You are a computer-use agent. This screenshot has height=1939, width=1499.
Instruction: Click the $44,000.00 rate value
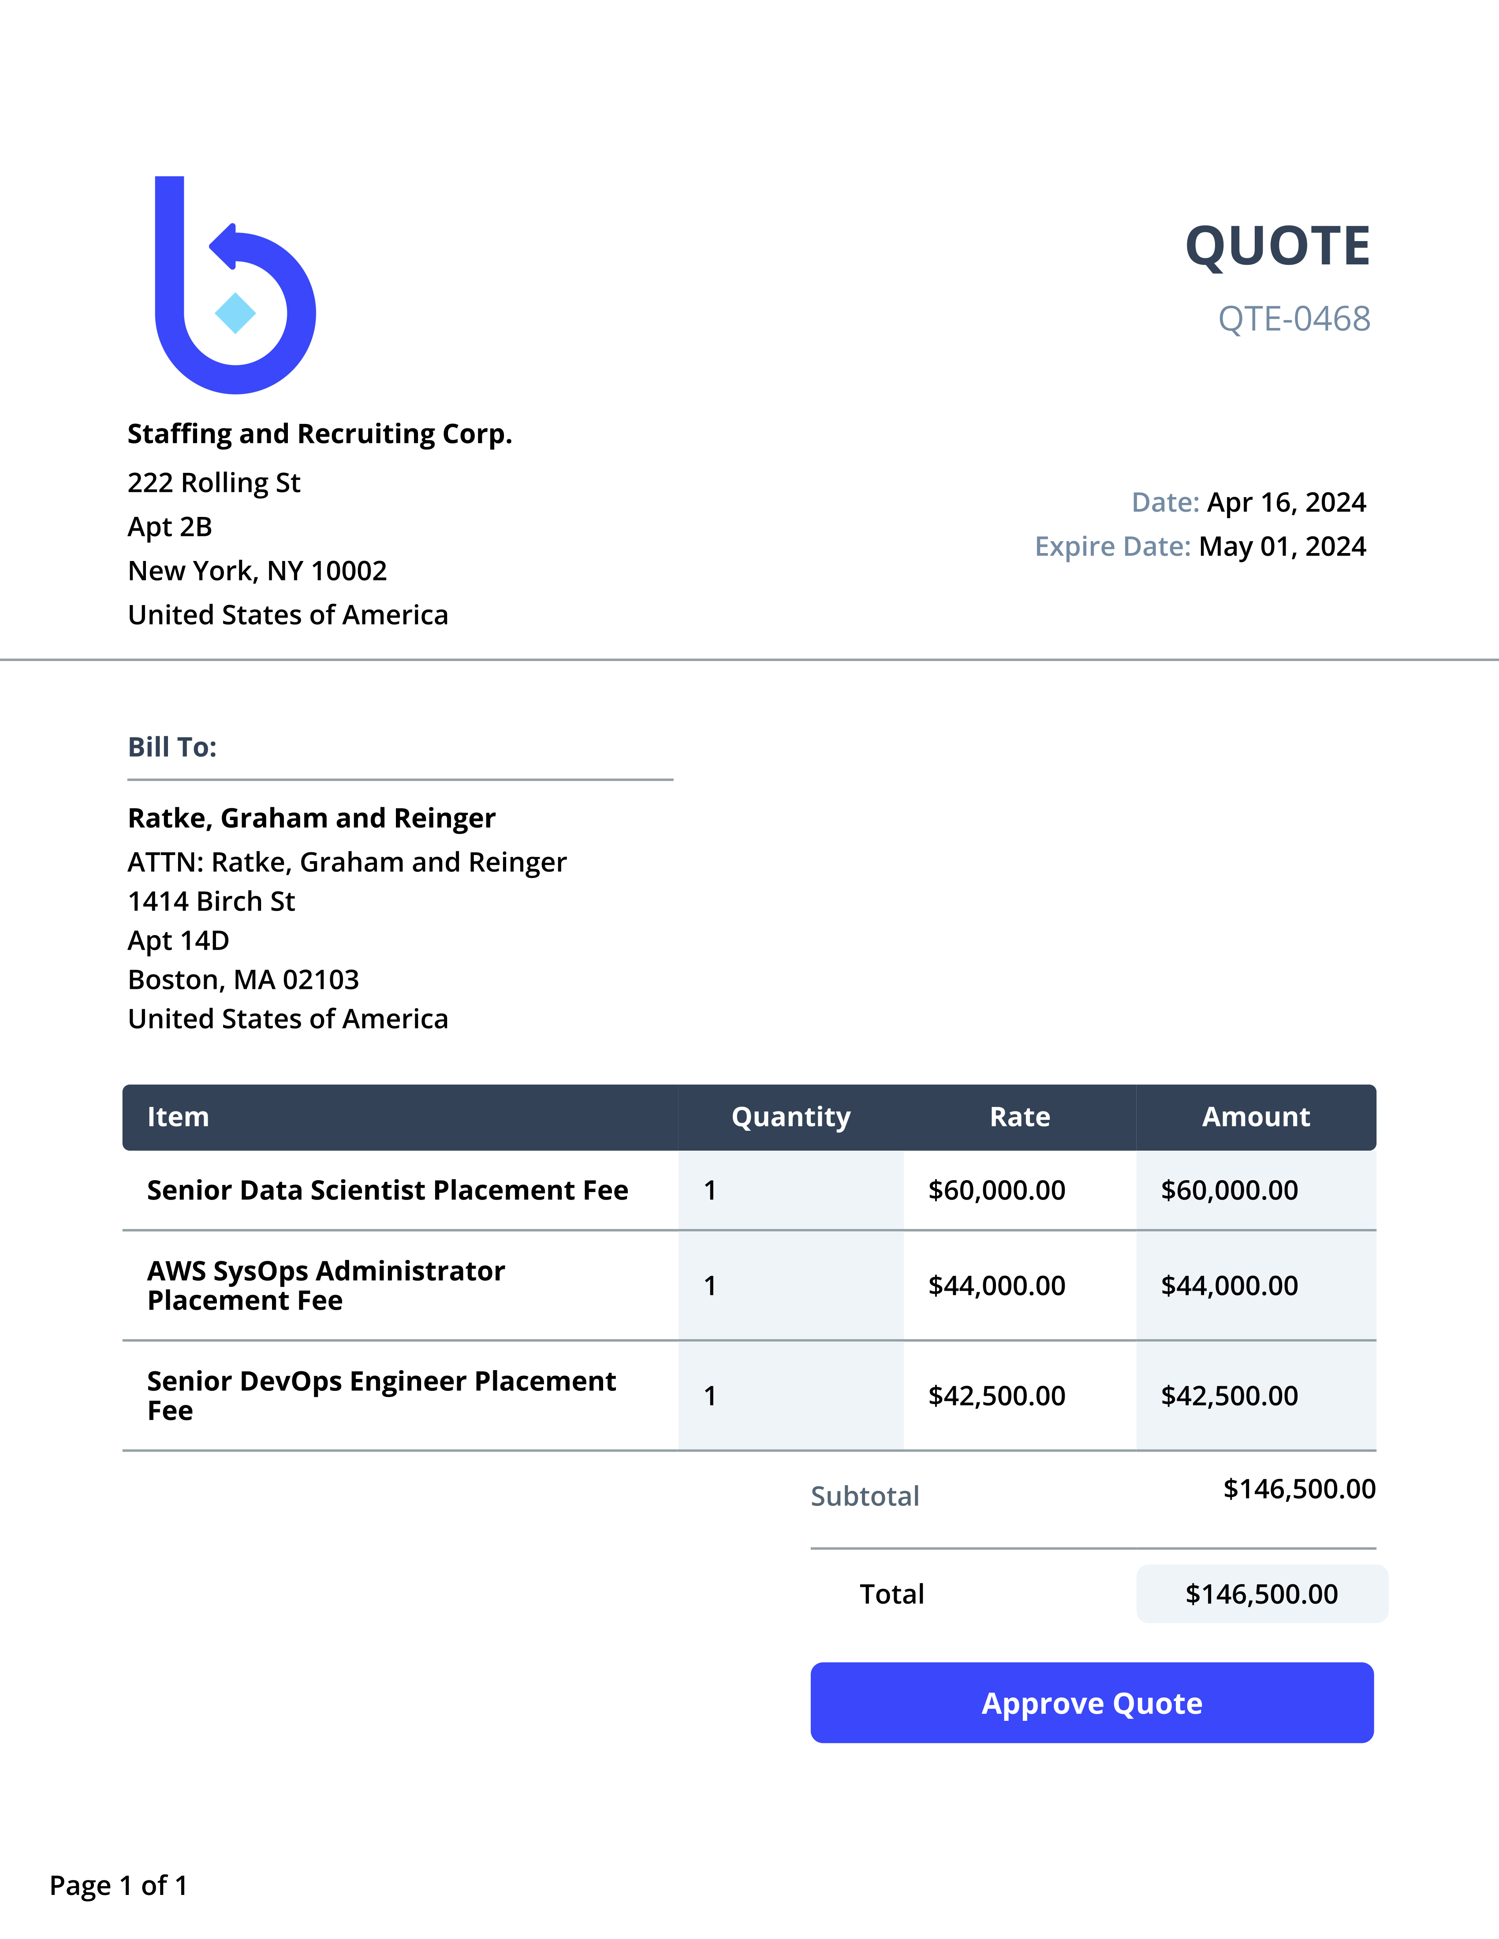tap(996, 1285)
